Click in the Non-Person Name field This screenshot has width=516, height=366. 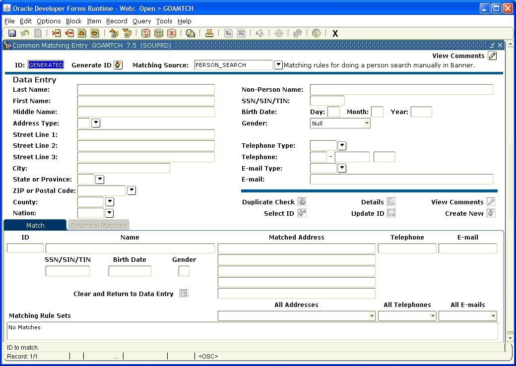(x=401, y=89)
